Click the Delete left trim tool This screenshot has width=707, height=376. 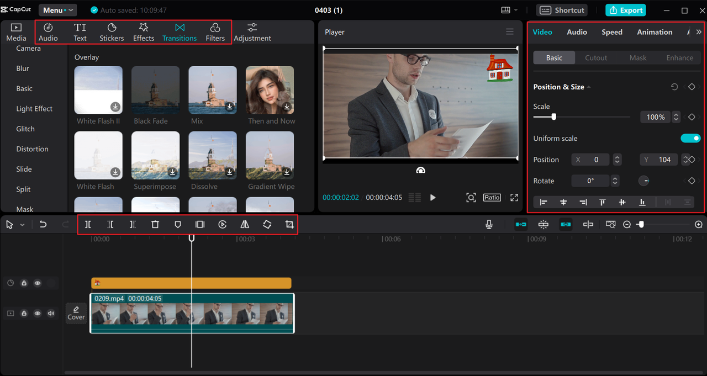click(110, 225)
